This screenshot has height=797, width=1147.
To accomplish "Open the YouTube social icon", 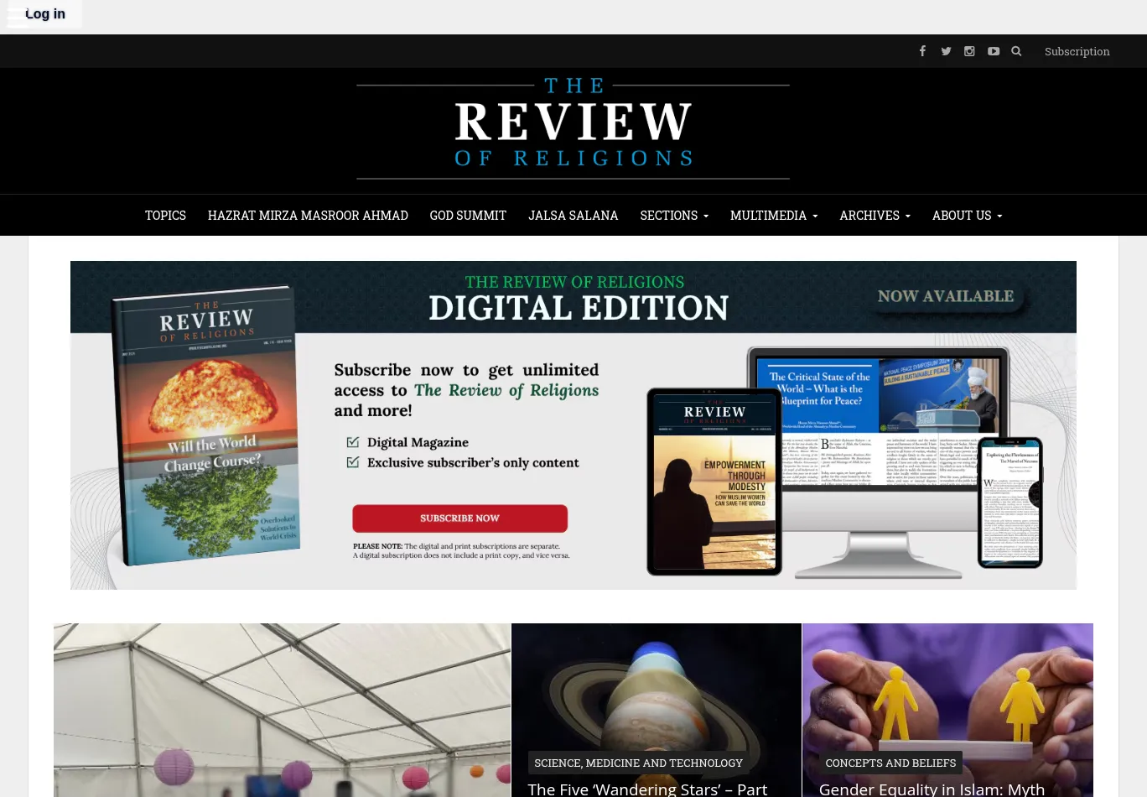I will pyautogui.click(x=993, y=51).
